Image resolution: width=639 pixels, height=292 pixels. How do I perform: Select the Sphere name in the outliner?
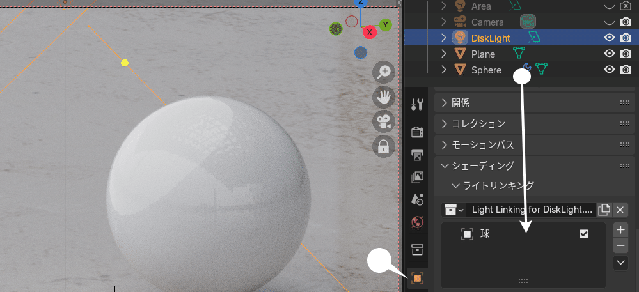coord(486,70)
